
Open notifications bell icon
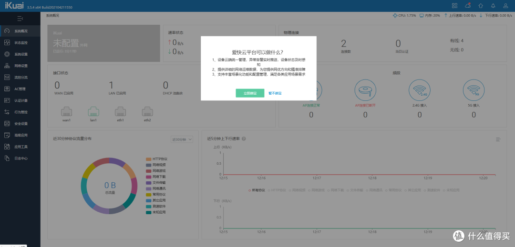click(493, 6)
